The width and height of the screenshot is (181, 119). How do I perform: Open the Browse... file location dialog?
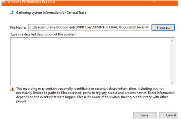point(163,27)
